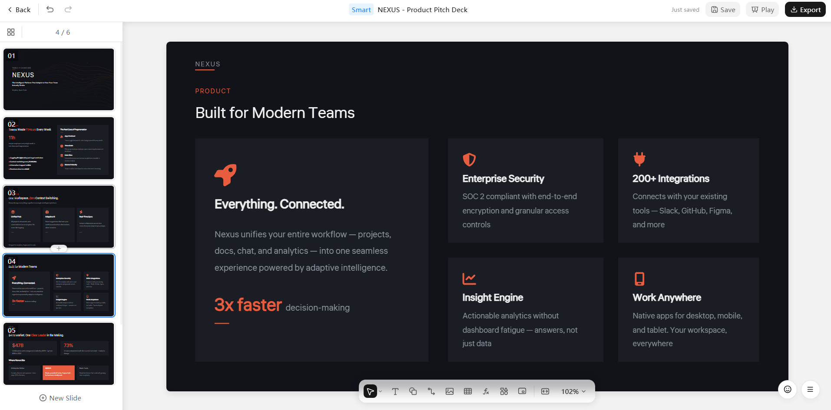The width and height of the screenshot is (831, 410).
Task: Select the 'SOC 2 compliant' description text
Action: coord(520,210)
